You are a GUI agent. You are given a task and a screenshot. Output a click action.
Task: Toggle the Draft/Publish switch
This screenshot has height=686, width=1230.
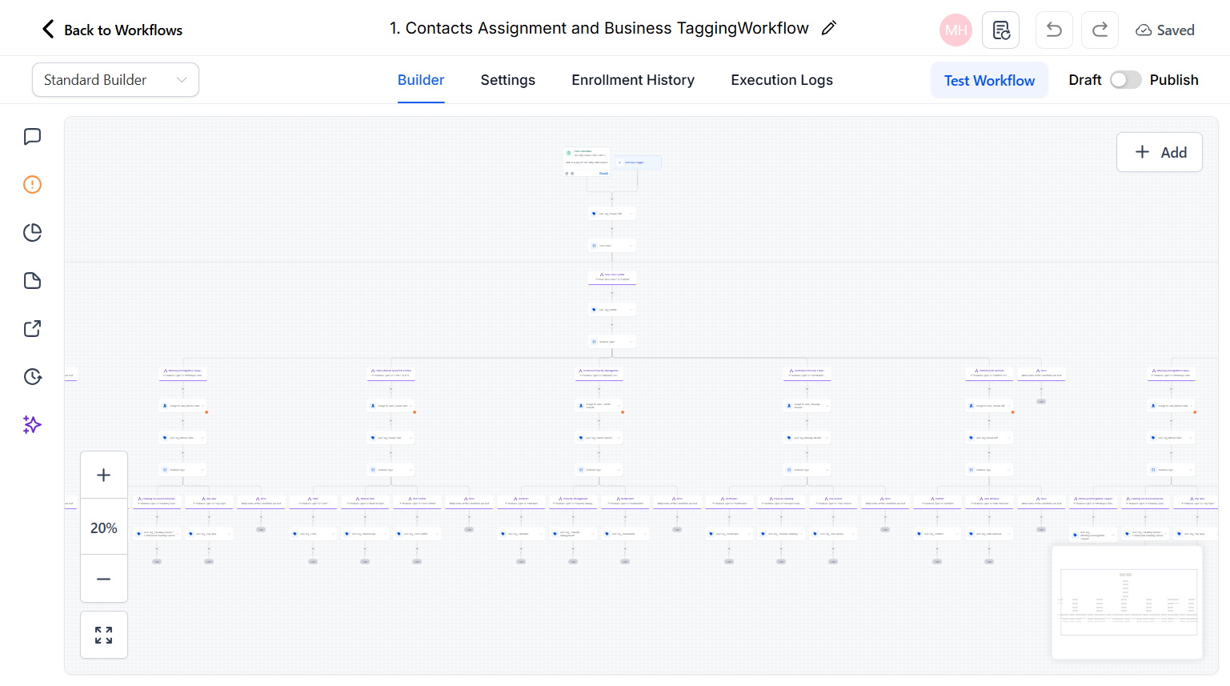point(1125,80)
